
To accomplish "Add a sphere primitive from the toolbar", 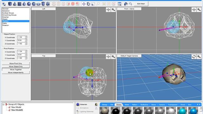I will click(29, 4).
